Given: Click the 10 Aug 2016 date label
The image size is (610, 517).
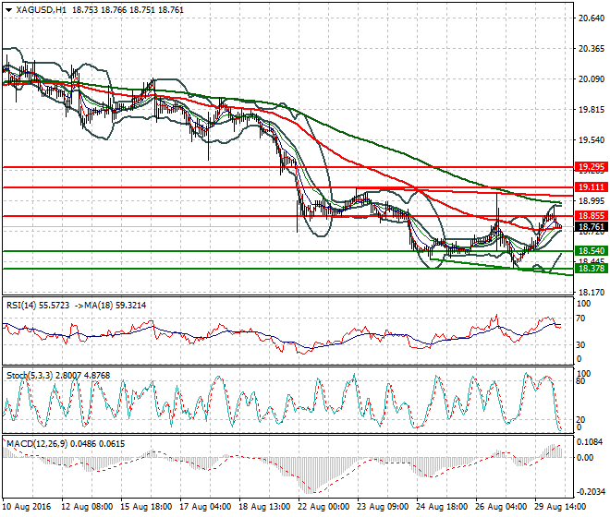Looking at the screenshot, I should (x=27, y=507).
